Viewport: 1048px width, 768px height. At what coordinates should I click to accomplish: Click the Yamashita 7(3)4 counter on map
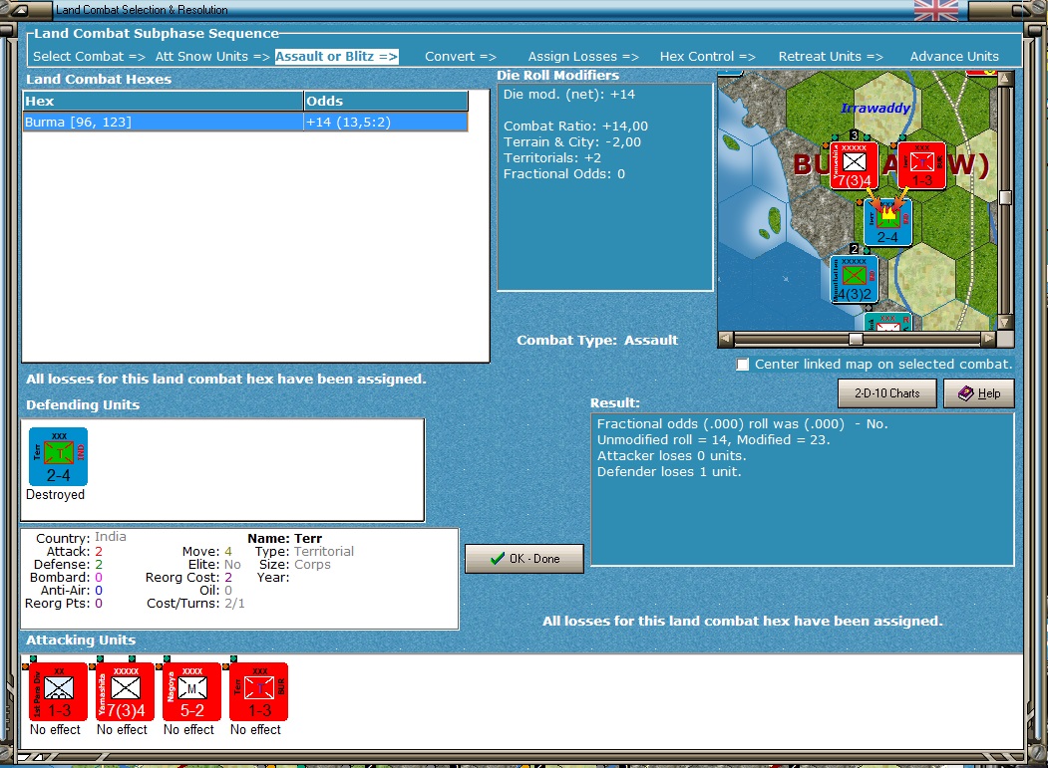pyautogui.click(x=855, y=165)
